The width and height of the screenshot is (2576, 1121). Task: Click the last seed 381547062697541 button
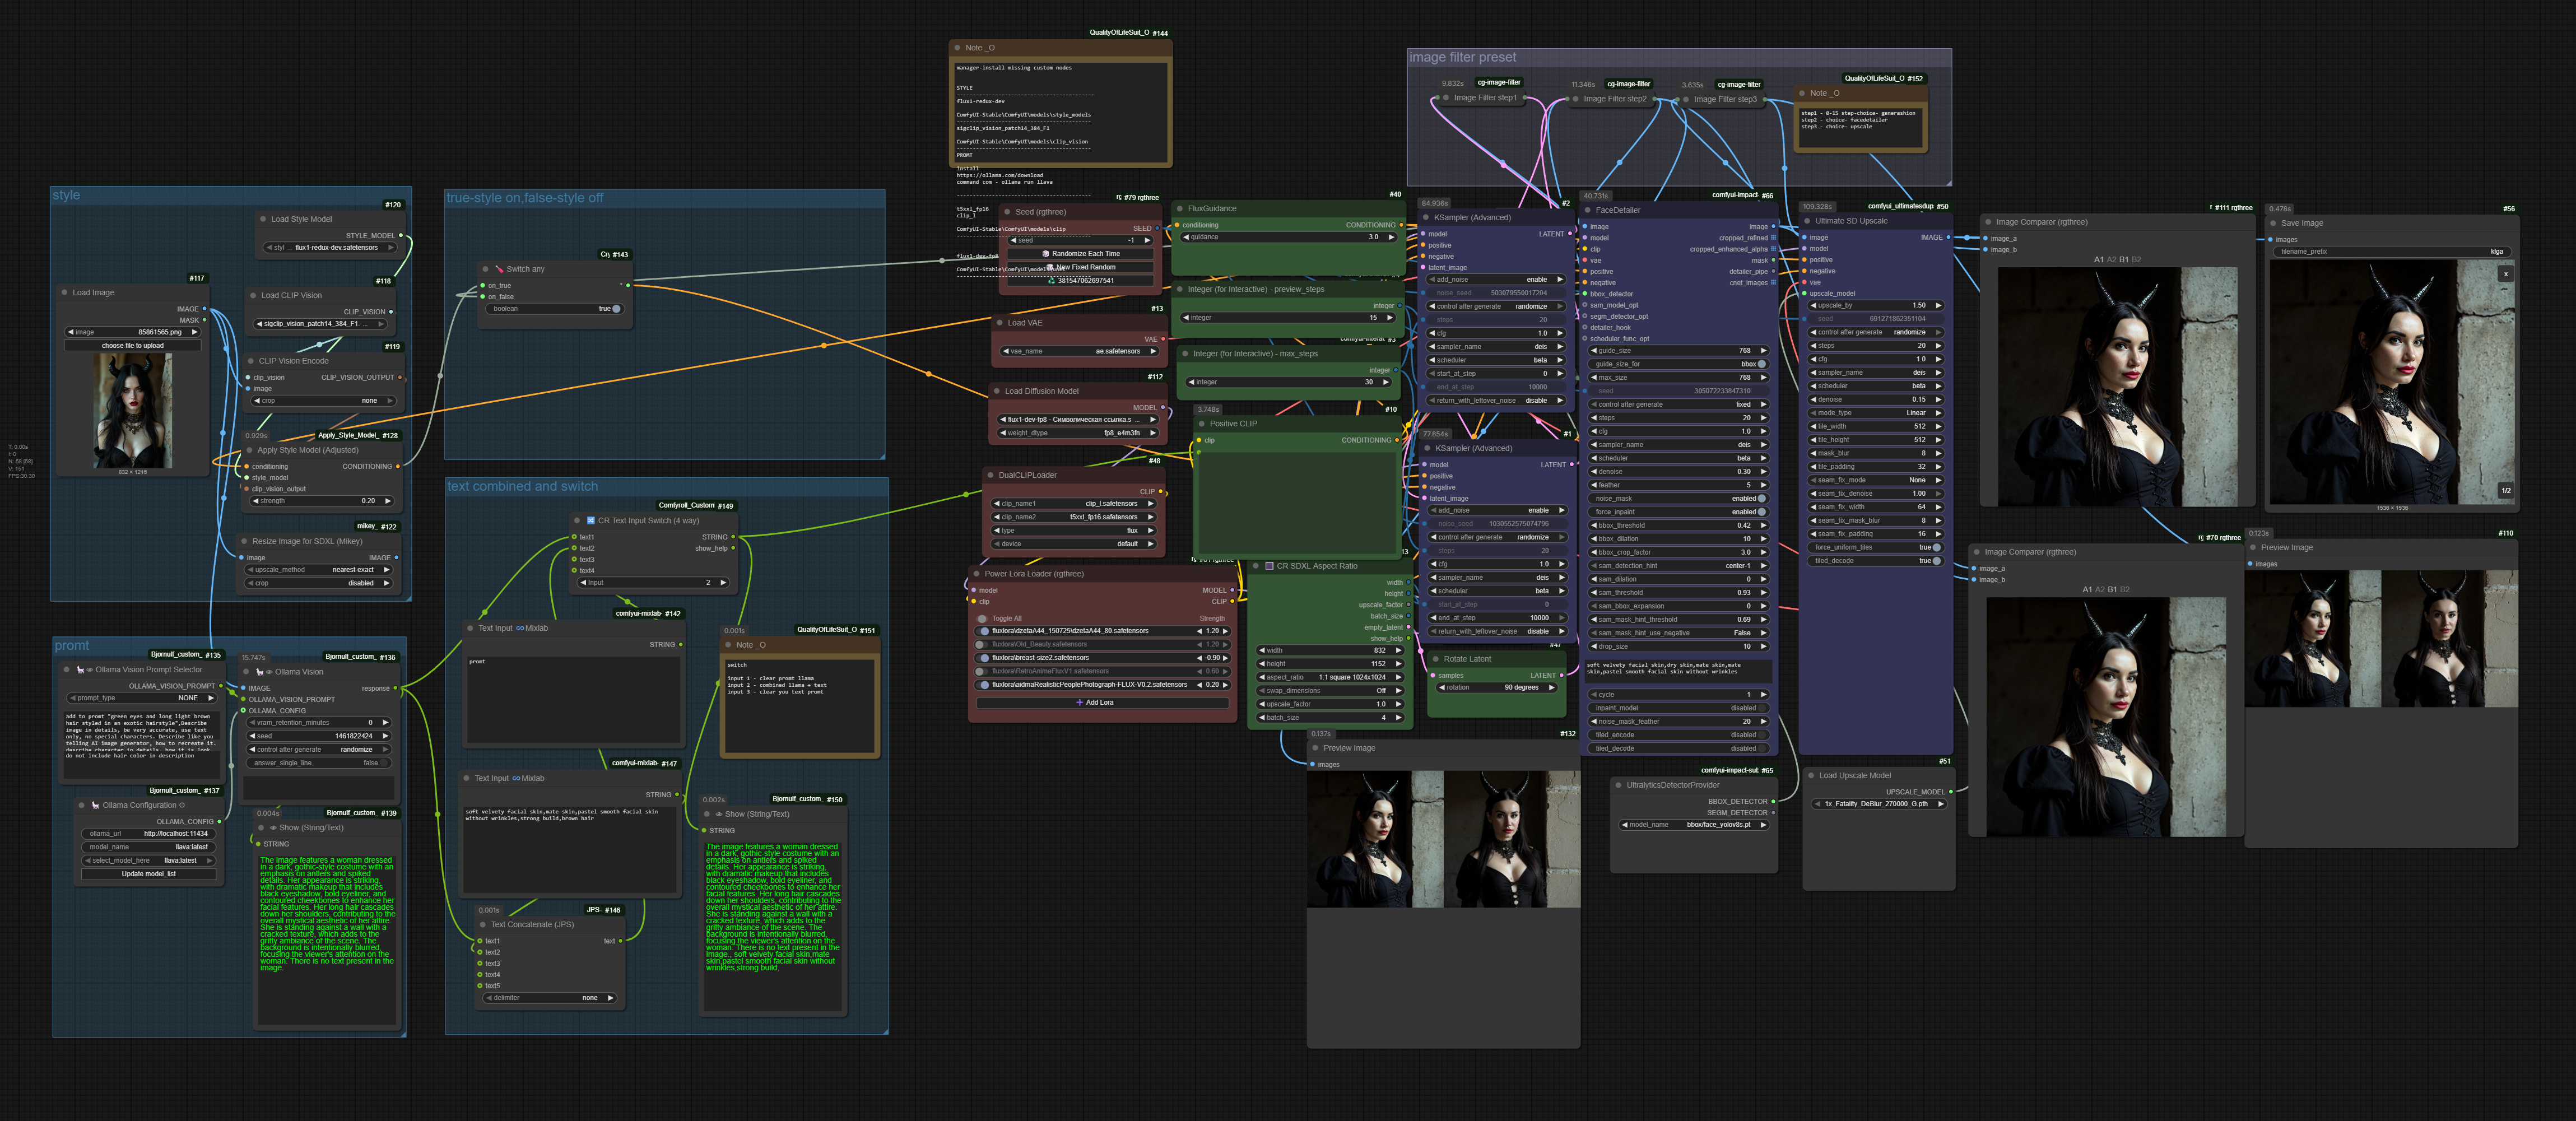coord(1080,281)
